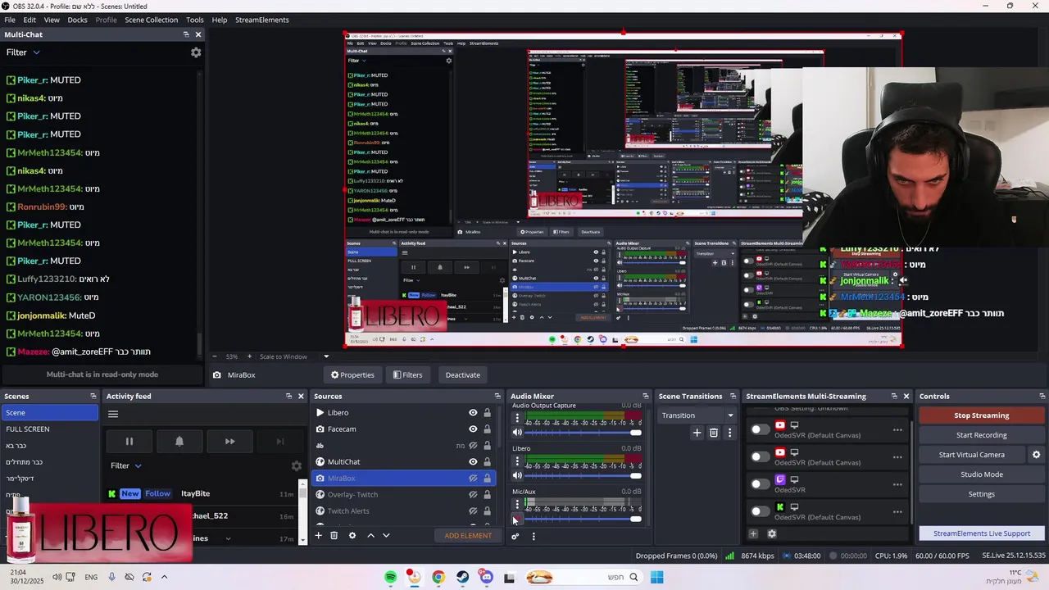The width and height of the screenshot is (1049, 590).
Task: Add a new source with plus icon
Action: (319, 536)
